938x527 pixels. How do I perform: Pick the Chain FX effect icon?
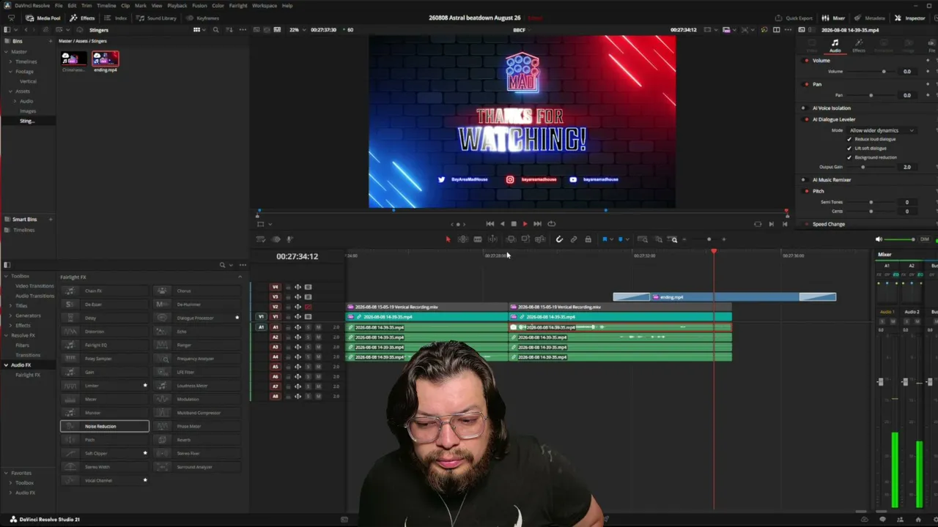[70, 291]
